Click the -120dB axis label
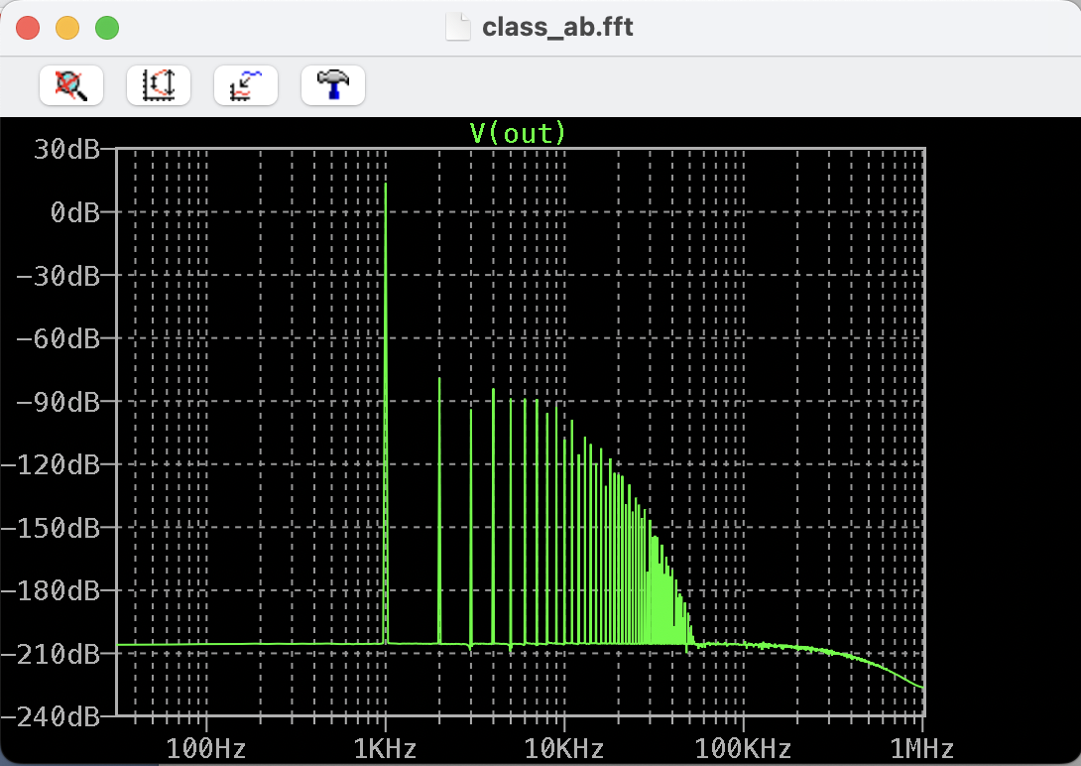The image size is (1081, 766). [x=51, y=464]
